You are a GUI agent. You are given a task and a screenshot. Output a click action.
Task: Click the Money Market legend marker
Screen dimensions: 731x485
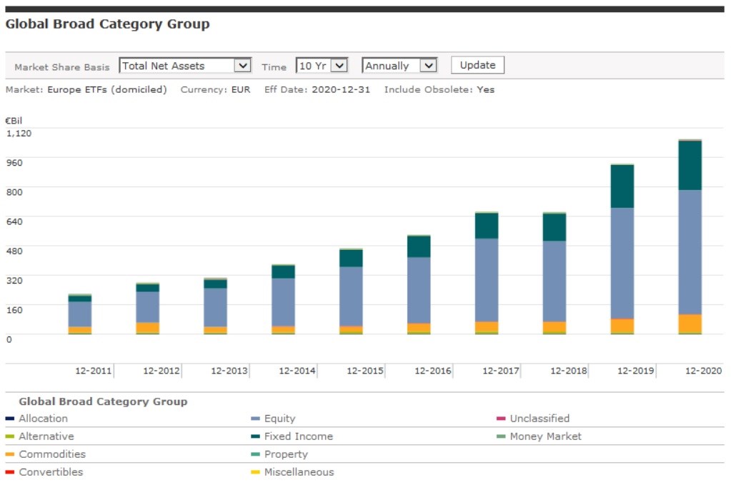(x=501, y=437)
